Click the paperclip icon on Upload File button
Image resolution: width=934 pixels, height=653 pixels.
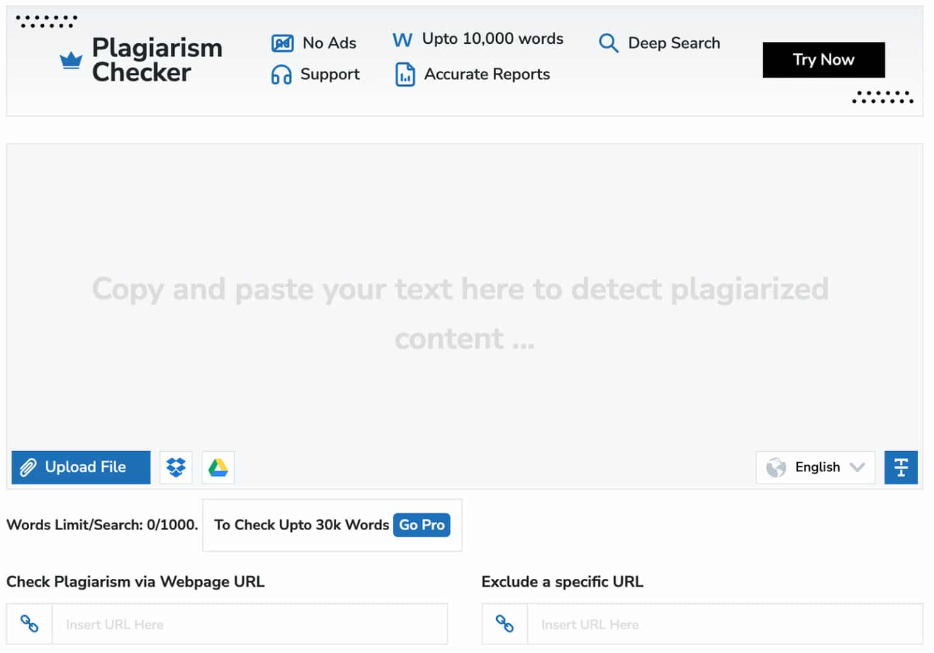coord(29,467)
